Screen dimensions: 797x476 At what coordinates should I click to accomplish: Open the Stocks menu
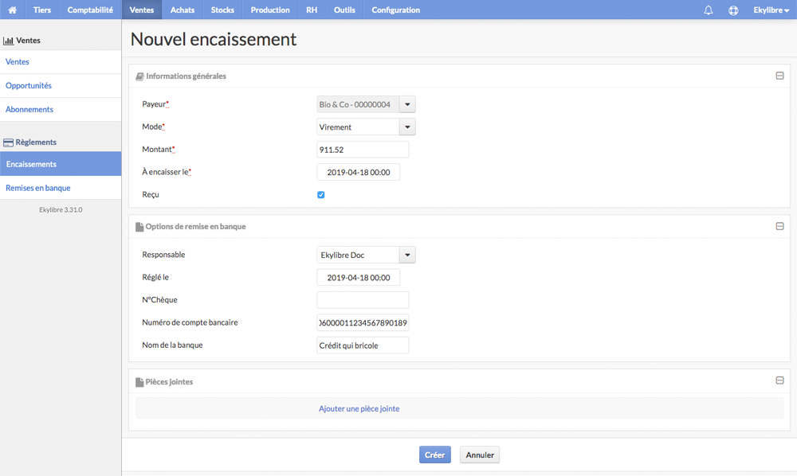click(222, 10)
